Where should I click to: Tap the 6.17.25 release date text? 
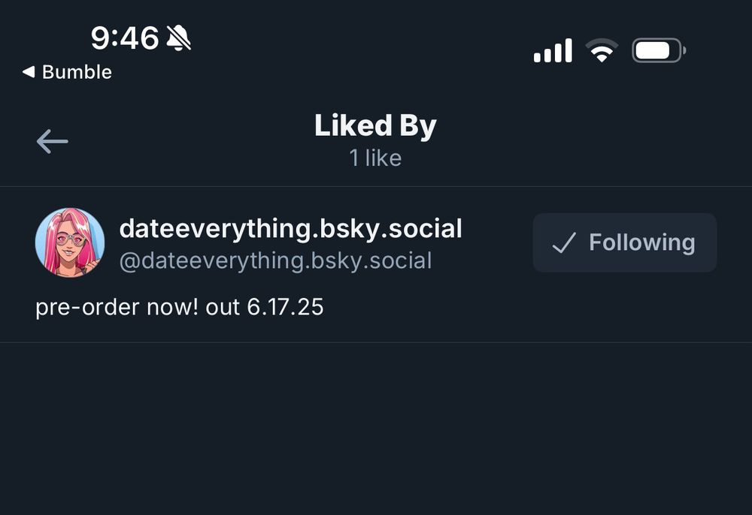pyautogui.click(x=285, y=307)
